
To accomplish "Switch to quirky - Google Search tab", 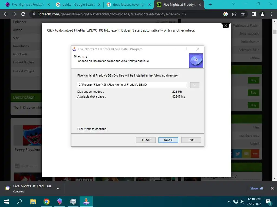I will coord(78,5).
